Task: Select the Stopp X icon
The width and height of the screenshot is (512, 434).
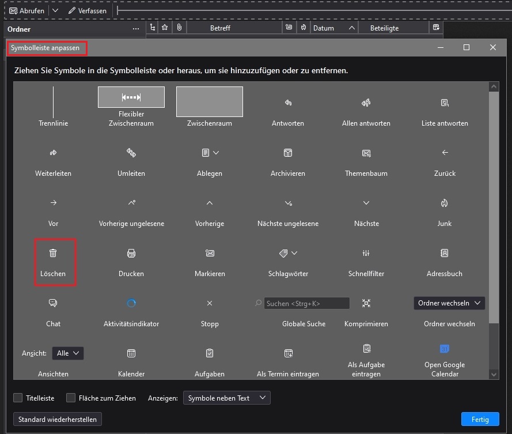Action: pyautogui.click(x=210, y=303)
